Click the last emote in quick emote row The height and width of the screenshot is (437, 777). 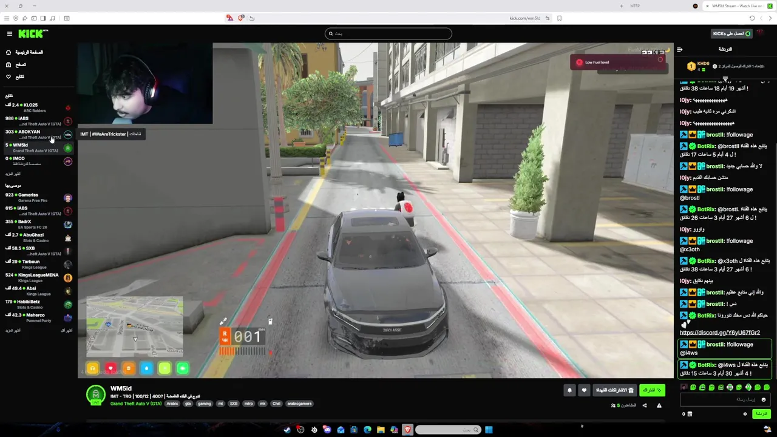point(766,387)
